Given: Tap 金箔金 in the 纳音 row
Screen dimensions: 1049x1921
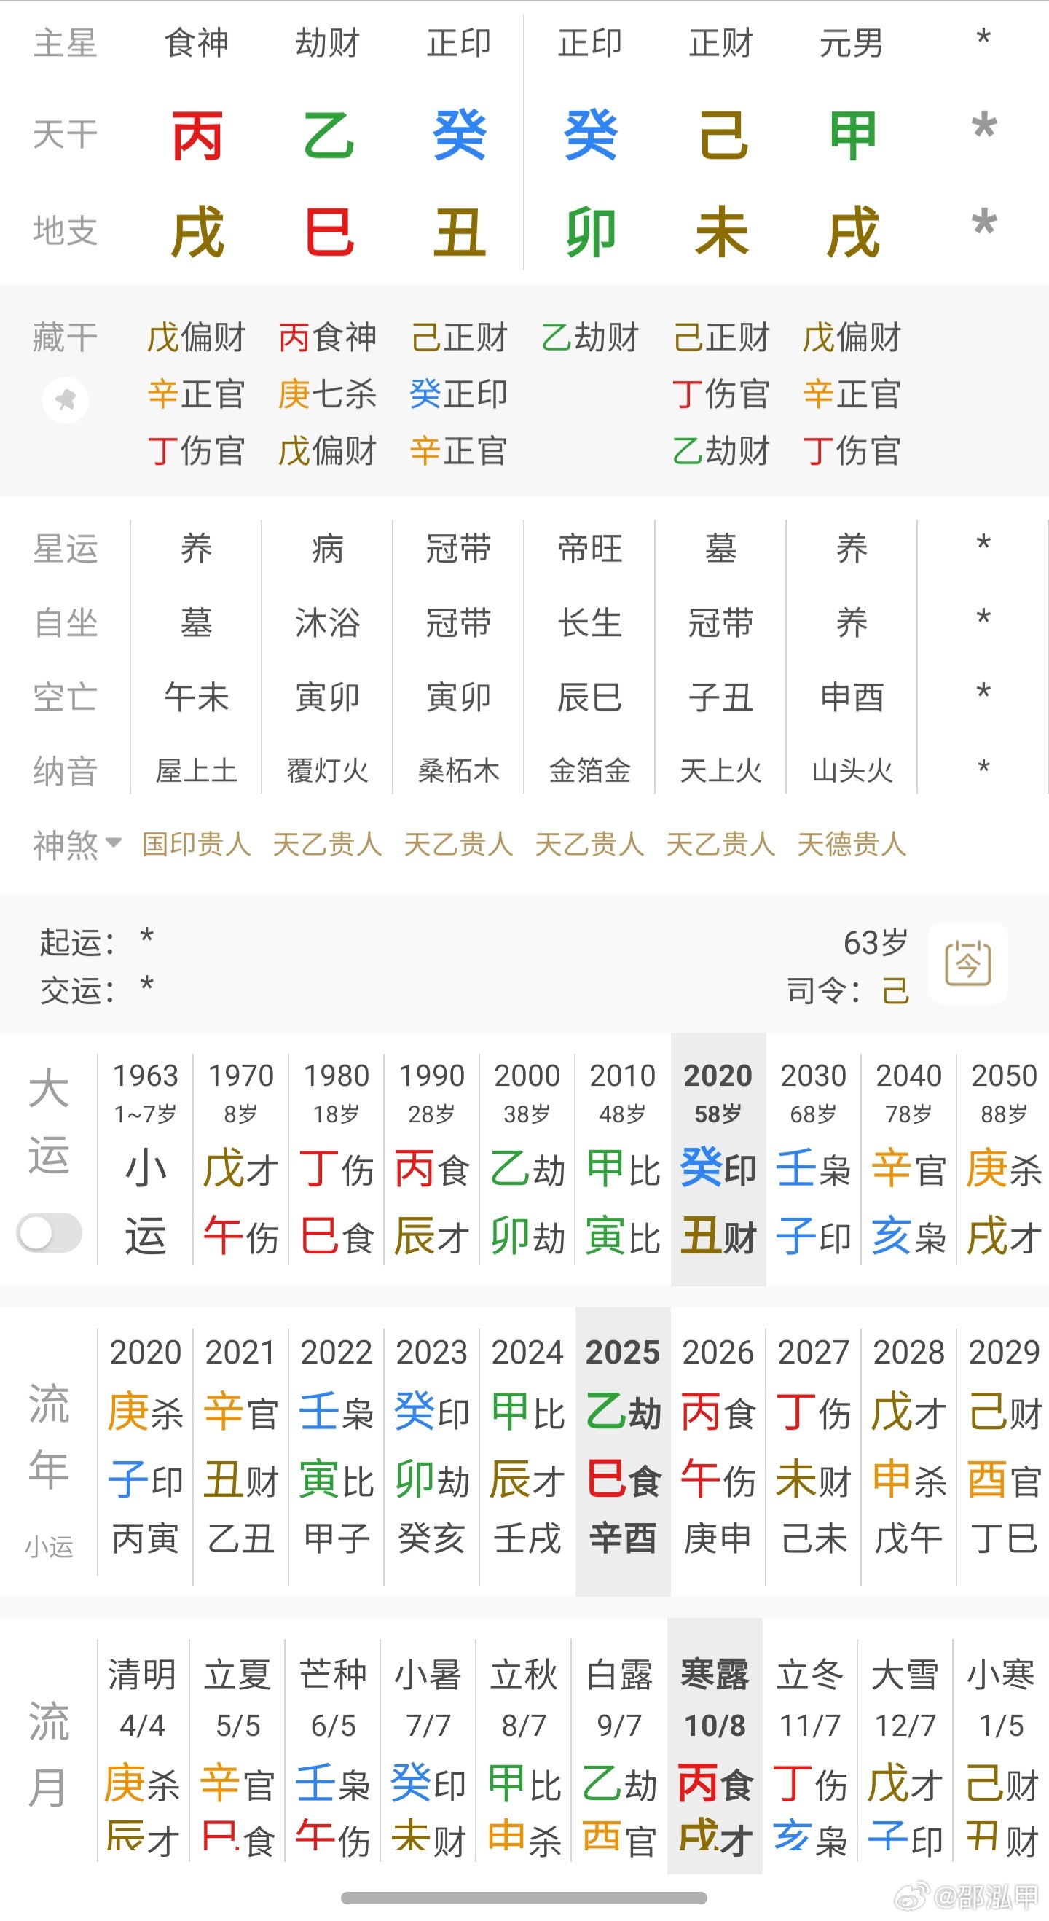Looking at the screenshot, I should tap(590, 770).
